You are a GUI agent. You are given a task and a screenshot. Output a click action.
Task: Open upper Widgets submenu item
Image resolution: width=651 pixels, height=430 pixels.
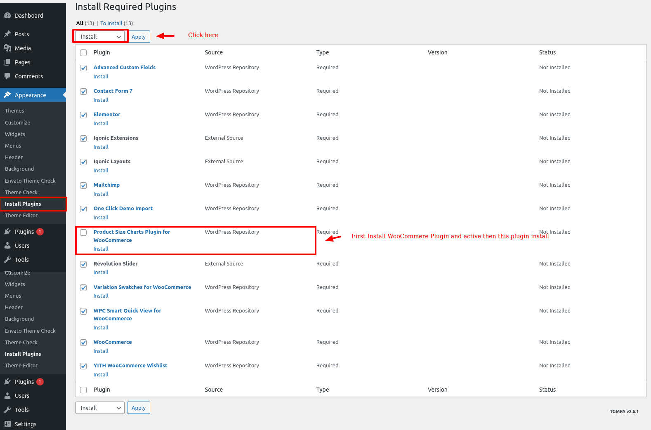coord(15,134)
